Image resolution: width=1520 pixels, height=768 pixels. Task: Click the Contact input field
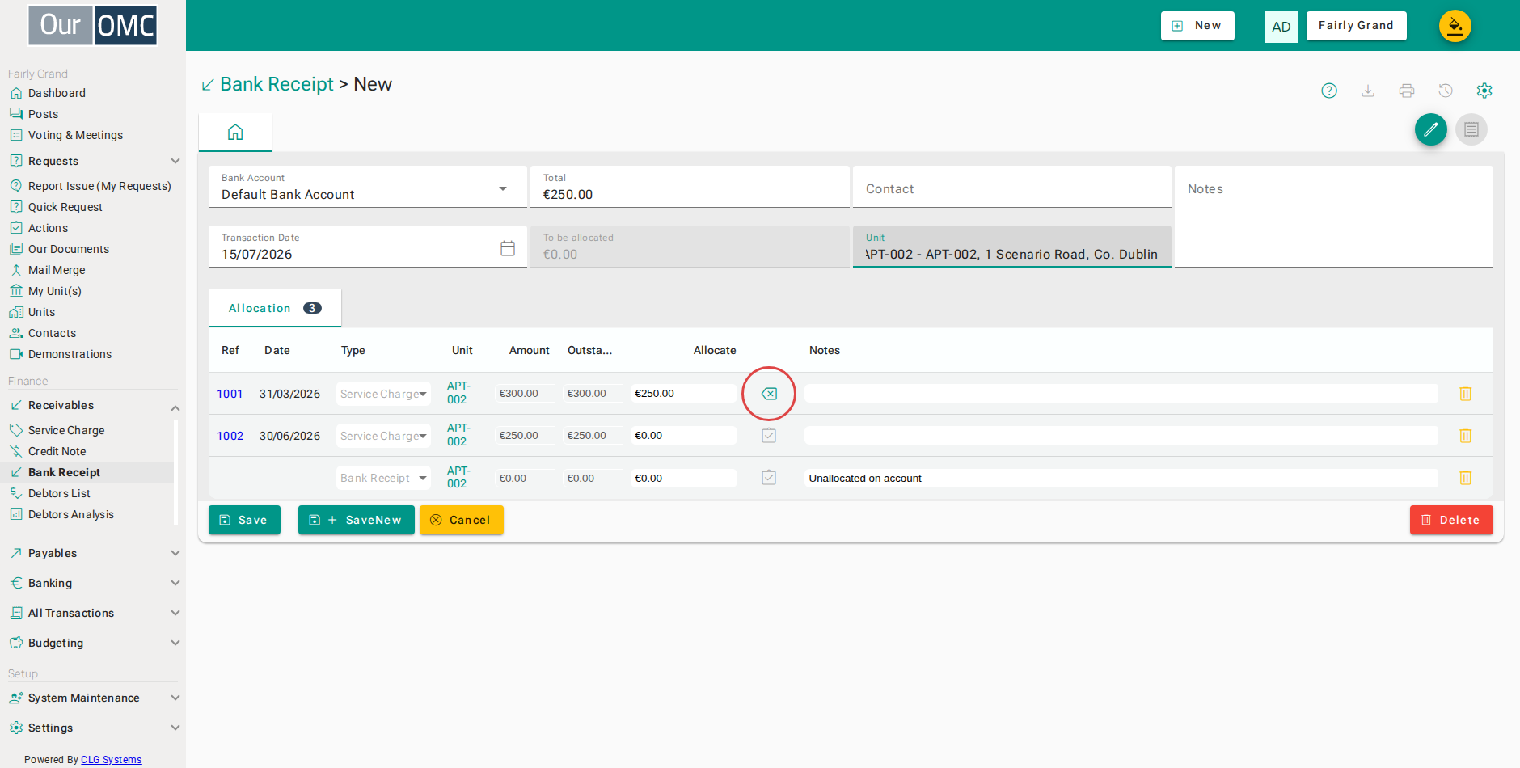coord(1012,188)
